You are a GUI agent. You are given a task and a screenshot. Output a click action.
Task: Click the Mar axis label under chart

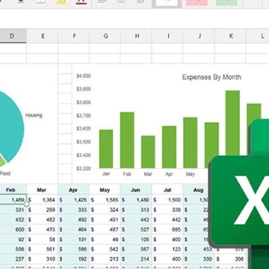(148, 174)
